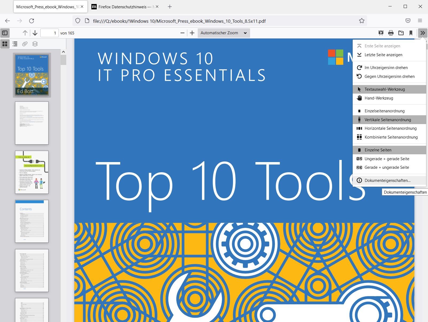Open the Visit us today thumbnail
This screenshot has height=322, width=428.
point(32,172)
